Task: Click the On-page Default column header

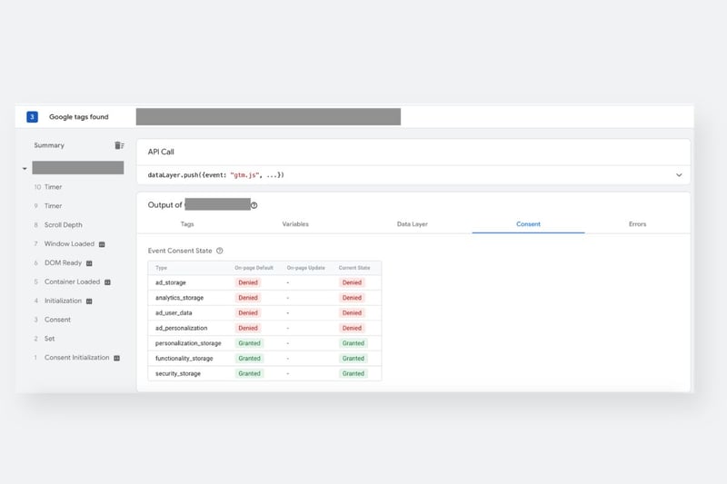Action: (254, 268)
